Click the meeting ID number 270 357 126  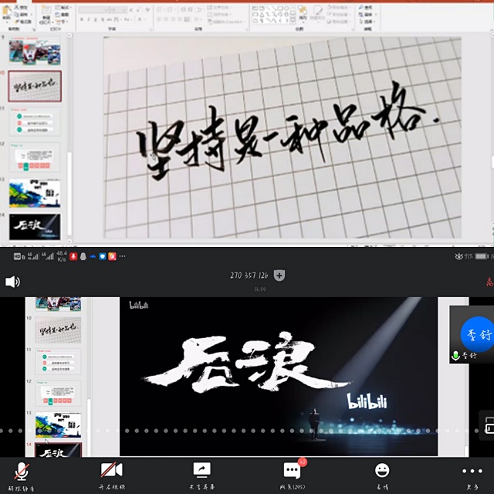[x=249, y=276]
